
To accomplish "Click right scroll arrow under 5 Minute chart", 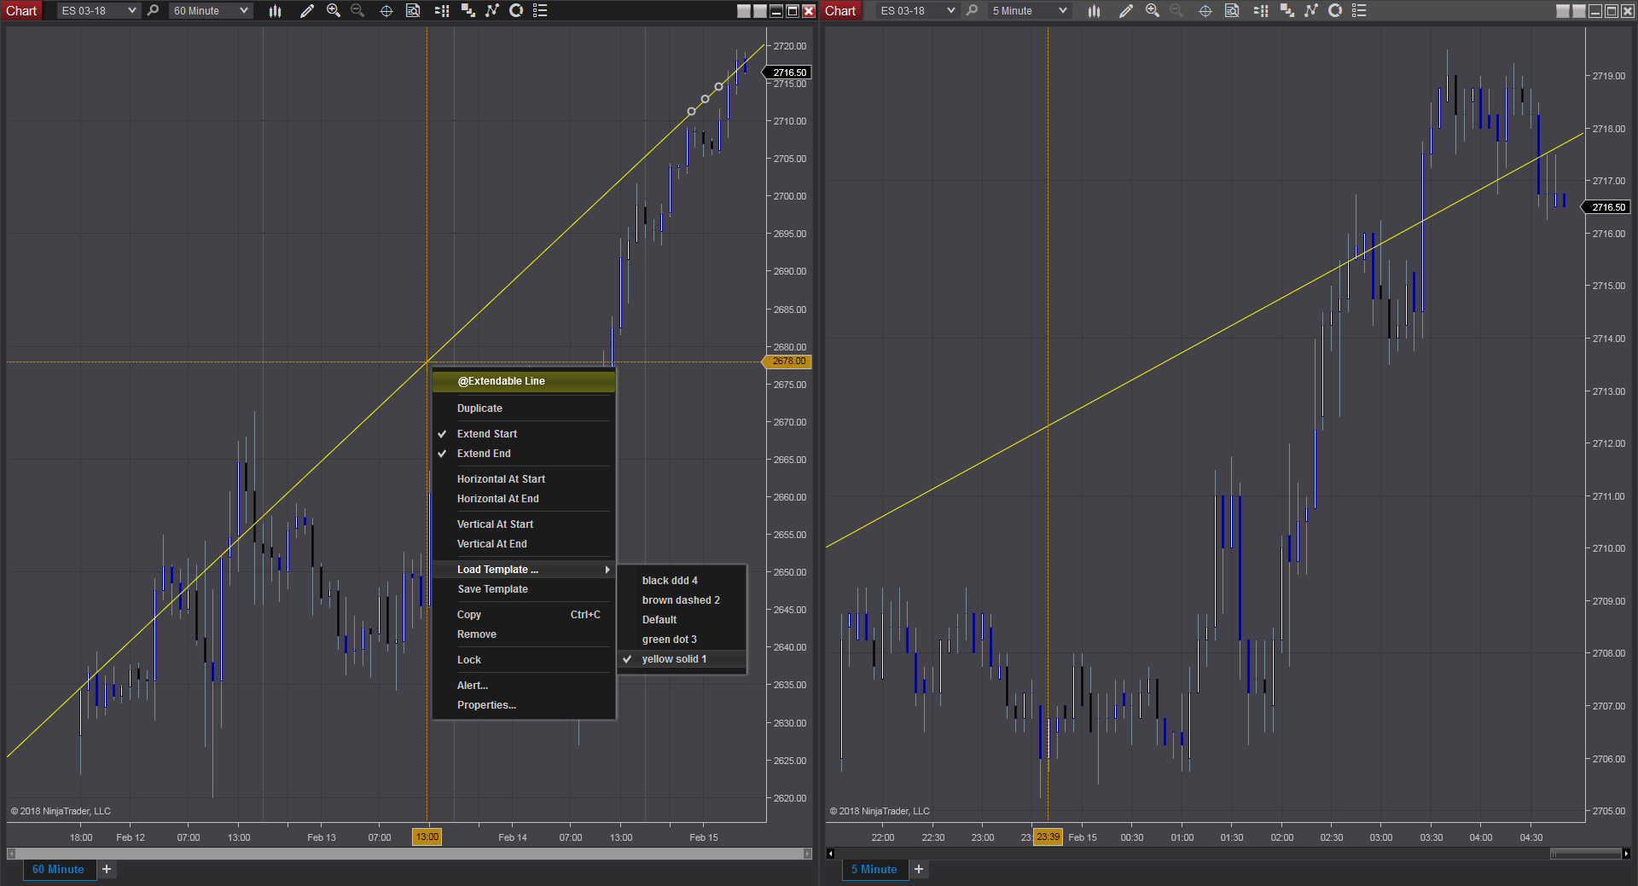I will [1626, 854].
